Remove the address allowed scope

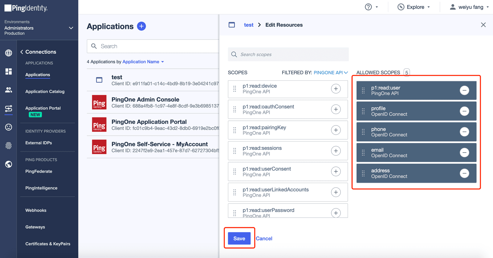pos(464,173)
